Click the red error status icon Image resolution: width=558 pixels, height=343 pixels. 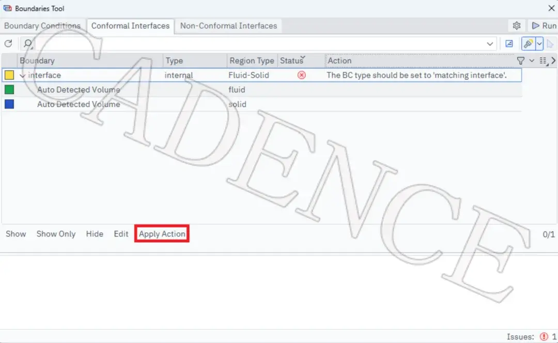301,75
